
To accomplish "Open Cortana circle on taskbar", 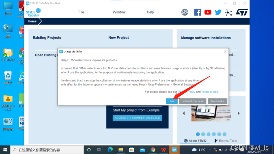I will 89,150.
